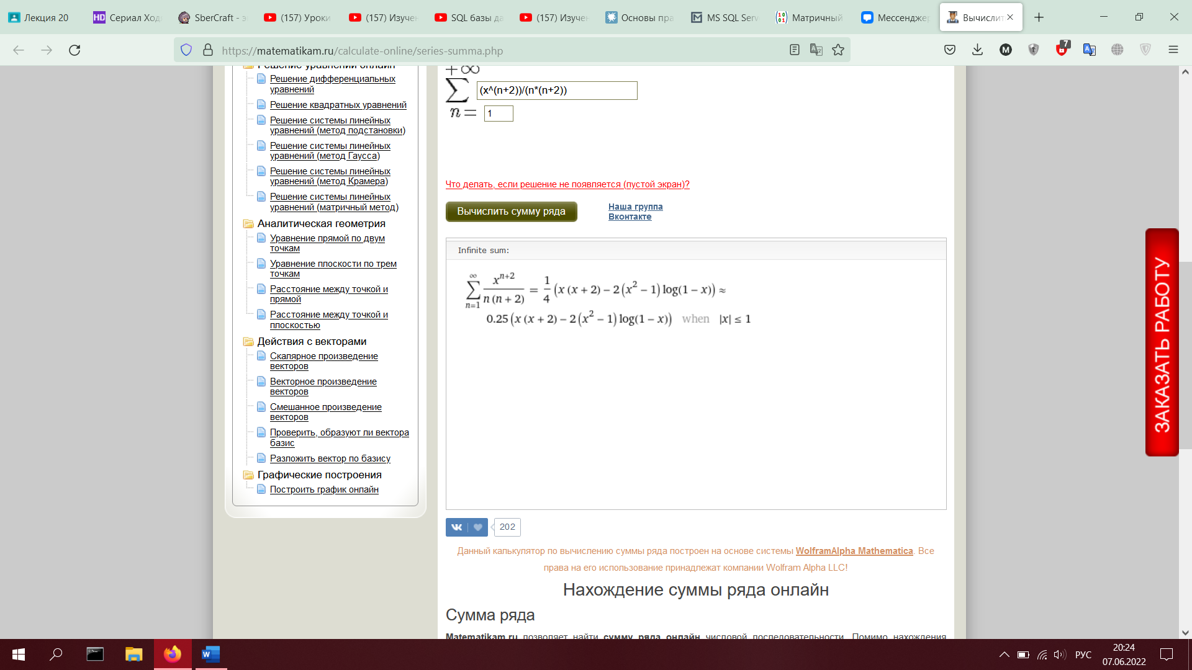Screen dimensions: 1192x670
Task: Click the n= lower limit field
Action: [x=499, y=114]
